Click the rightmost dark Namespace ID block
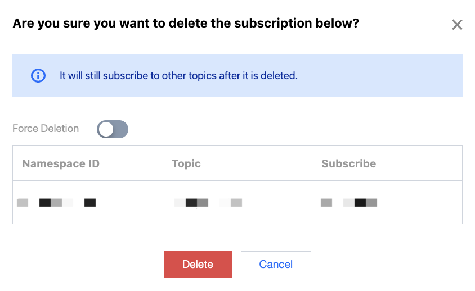The height and width of the screenshot is (291, 475). point(90,203)
